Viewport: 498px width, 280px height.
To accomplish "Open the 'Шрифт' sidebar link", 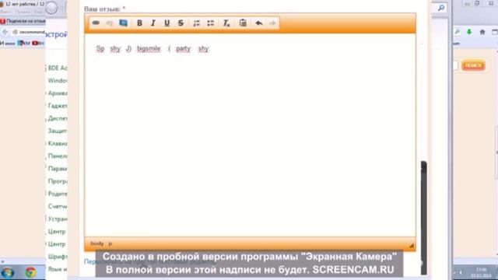I will pos(58,257).
